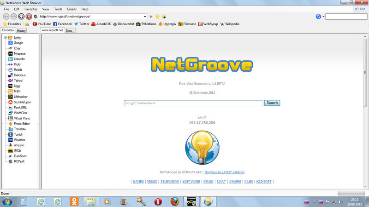Viewport: 369px width, 207px height.
Task: Open the Tools menu
Action: 58,9
